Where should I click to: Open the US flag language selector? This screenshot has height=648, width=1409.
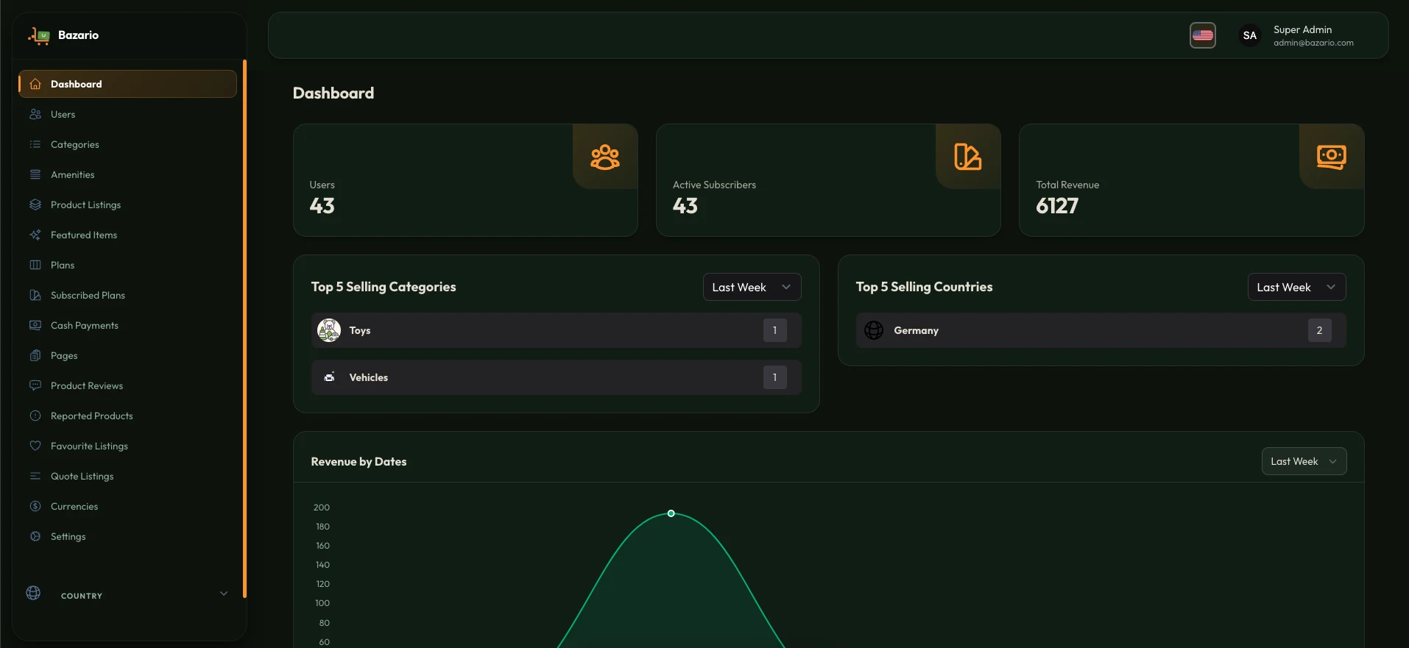(1203, 35)
